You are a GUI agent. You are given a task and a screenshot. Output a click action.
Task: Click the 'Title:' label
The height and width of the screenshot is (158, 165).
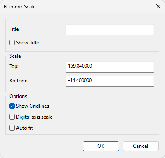[x=14, y=29]
